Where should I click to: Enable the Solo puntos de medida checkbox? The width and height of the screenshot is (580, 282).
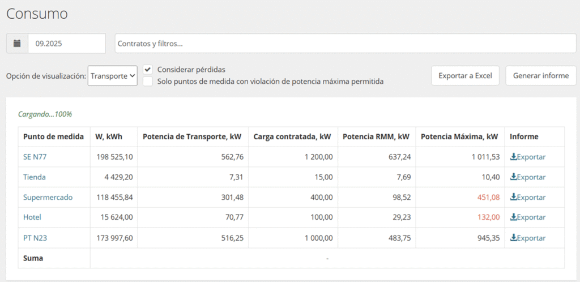pos(148,82)
